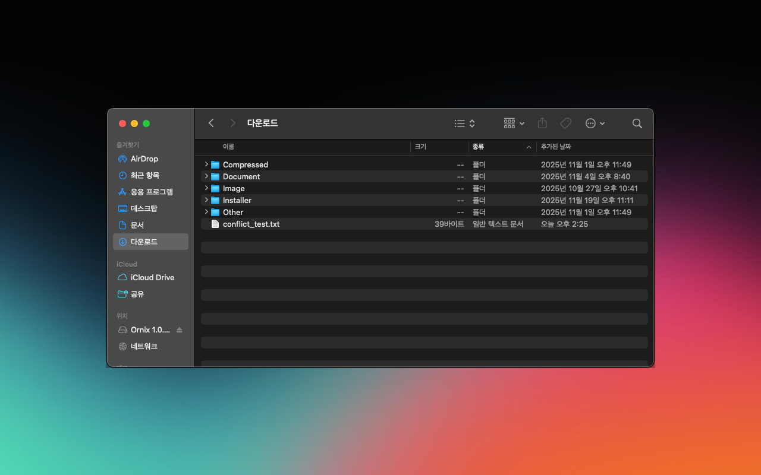Expand the Installer folder
The width and height of the screenshot is (761, 475).
[x=206, y=200]
